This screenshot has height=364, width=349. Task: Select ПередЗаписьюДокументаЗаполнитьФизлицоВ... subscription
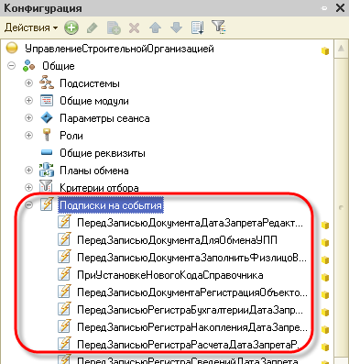(x=191, y=258)
